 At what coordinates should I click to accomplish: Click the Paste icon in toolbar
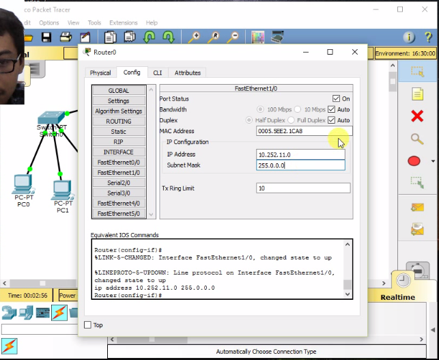(130, 37)
